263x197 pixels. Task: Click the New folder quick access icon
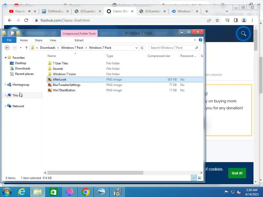[x=18, y=33]
